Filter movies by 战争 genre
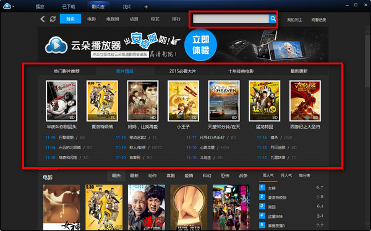Viewport: 371px width, 231px height. tap(243, 175)
